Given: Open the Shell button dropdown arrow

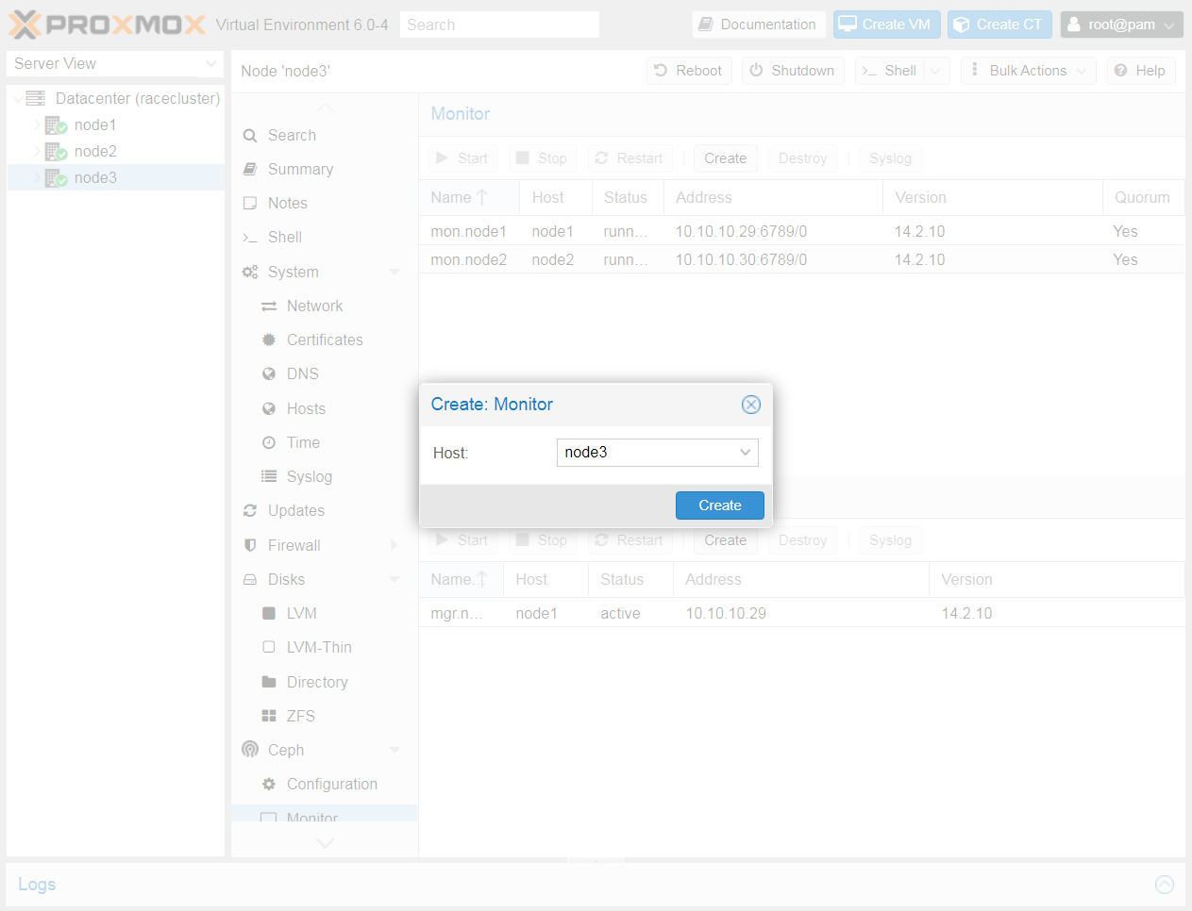Looking at the screenshot, I should [936, 71].
